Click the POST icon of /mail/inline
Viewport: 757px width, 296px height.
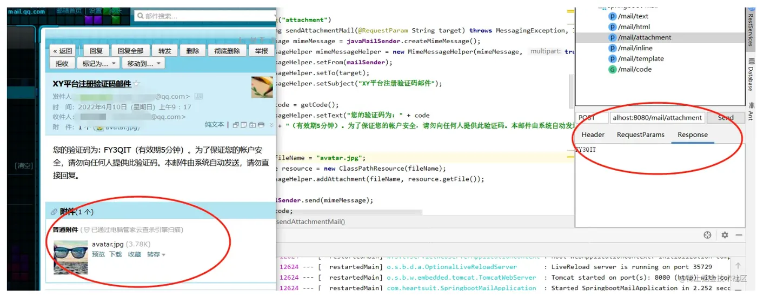tap(613, 48)
